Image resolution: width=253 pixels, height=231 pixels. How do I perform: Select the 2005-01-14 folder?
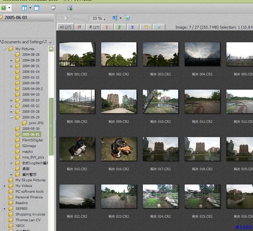pyautogui.click(x=31, y=72)
